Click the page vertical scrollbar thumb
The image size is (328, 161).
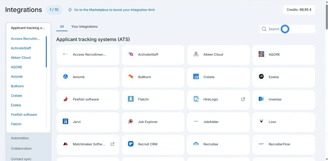click(x=327, y=17)
